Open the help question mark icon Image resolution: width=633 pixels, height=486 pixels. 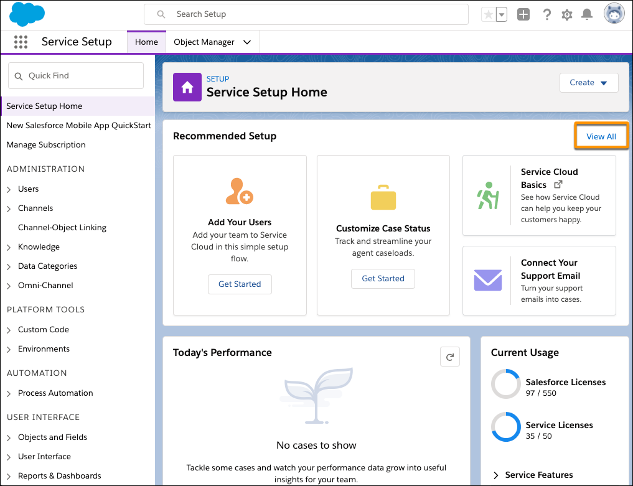click(546, 14)
